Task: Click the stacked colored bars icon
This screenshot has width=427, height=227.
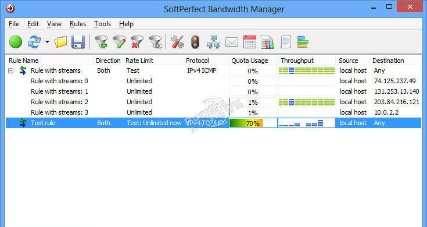Action: click(x=303, y=42)
